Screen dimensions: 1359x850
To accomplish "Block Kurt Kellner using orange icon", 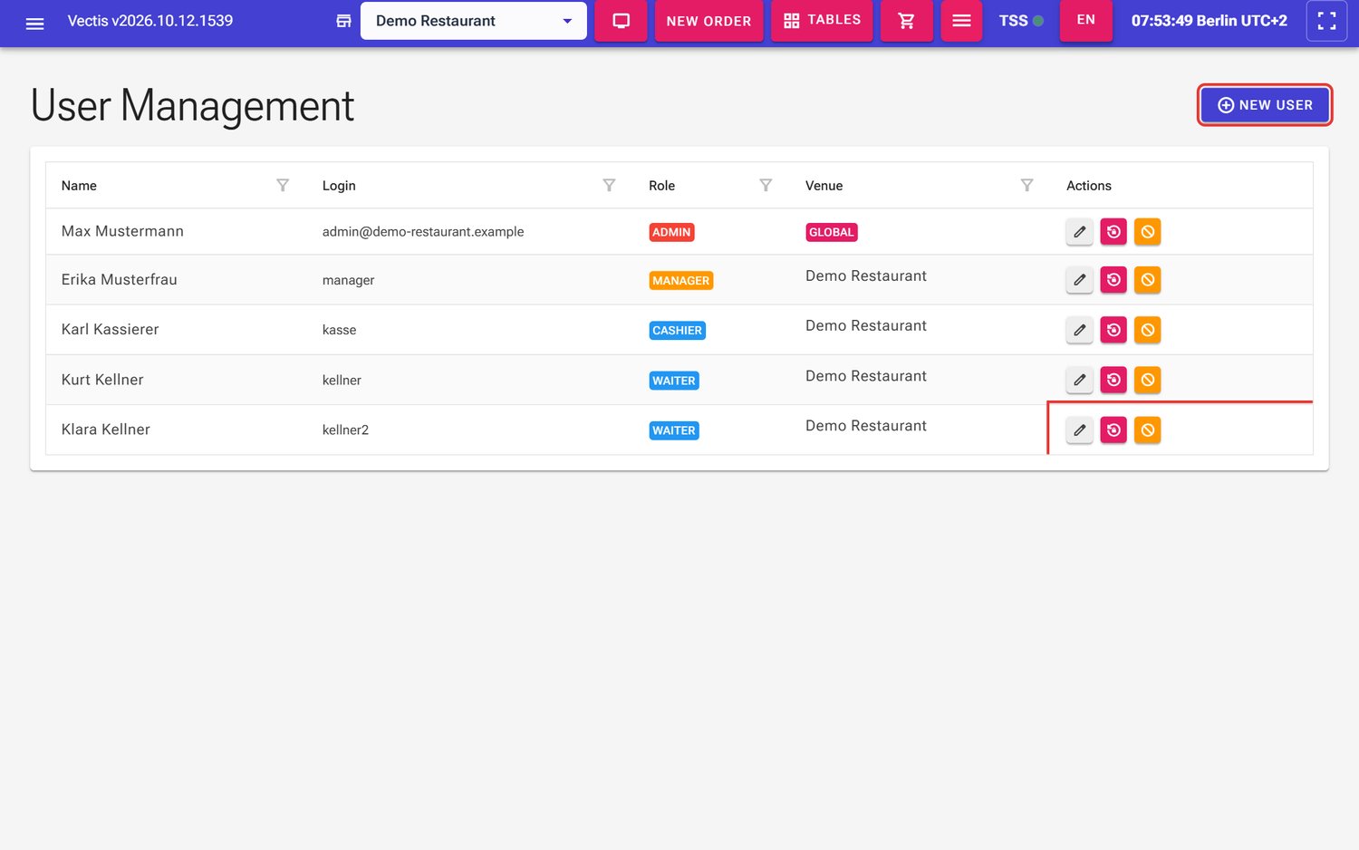I will (1147, 380).
